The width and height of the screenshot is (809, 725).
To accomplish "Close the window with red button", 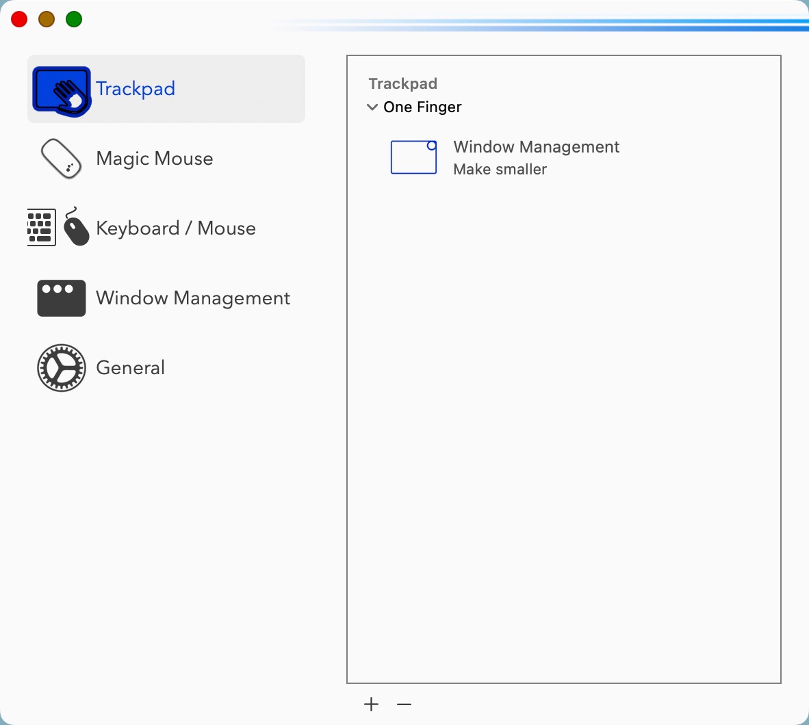I will tap(19, 20).
